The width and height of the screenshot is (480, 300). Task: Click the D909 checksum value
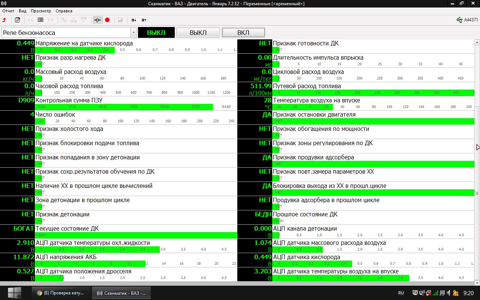click(26, 100)
